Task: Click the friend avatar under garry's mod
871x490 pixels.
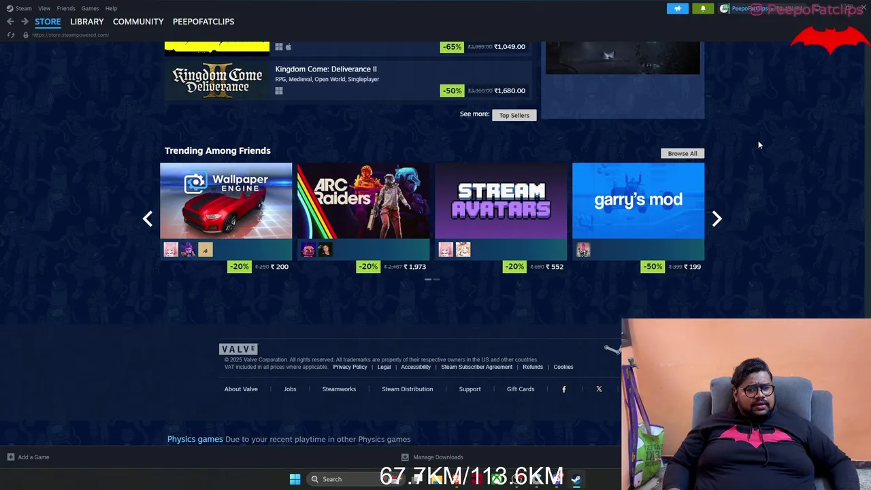Action: tap(583, 250)
